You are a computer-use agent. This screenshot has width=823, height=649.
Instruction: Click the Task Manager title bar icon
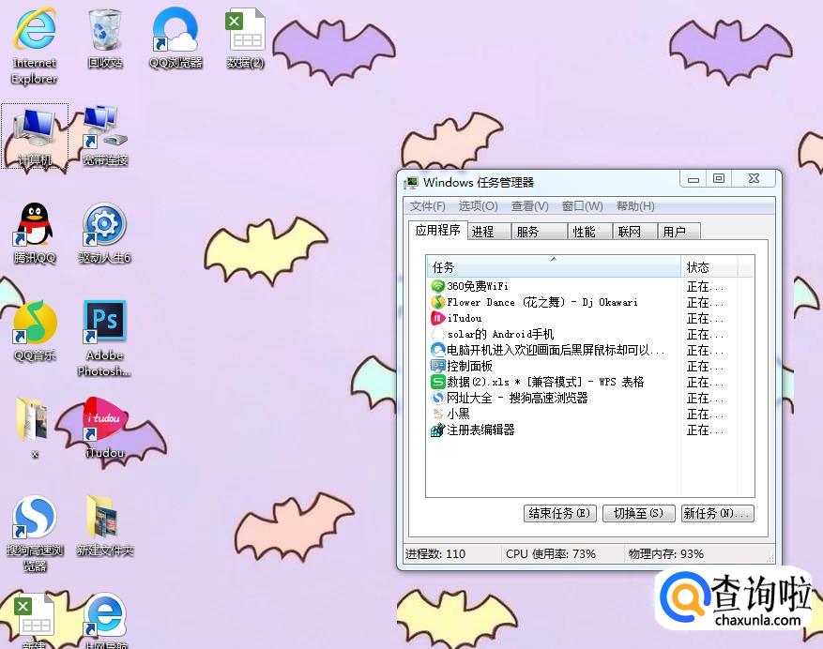[x=410, y=183]
